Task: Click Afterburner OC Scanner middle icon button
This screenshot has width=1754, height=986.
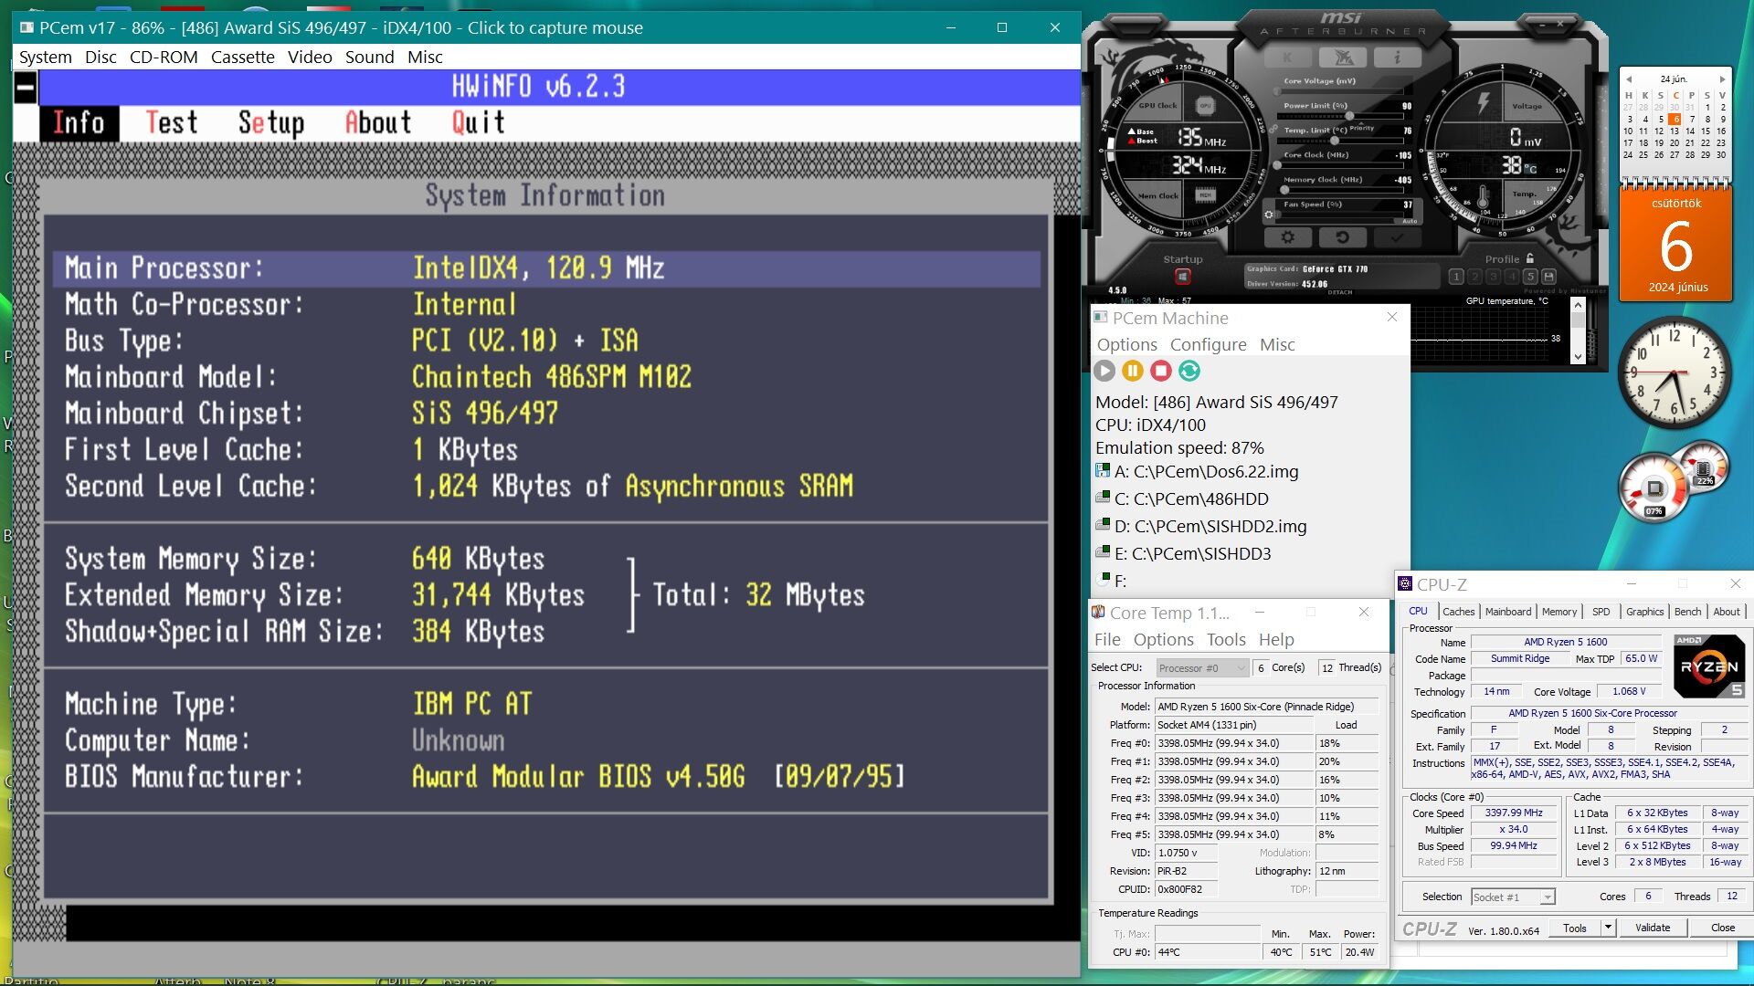Action: [1344, 58]
